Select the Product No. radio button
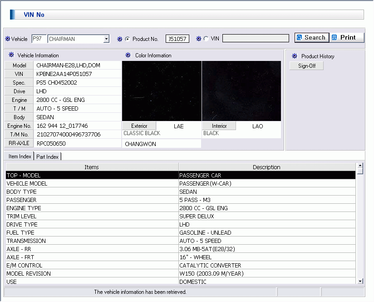 coord(128,39)
